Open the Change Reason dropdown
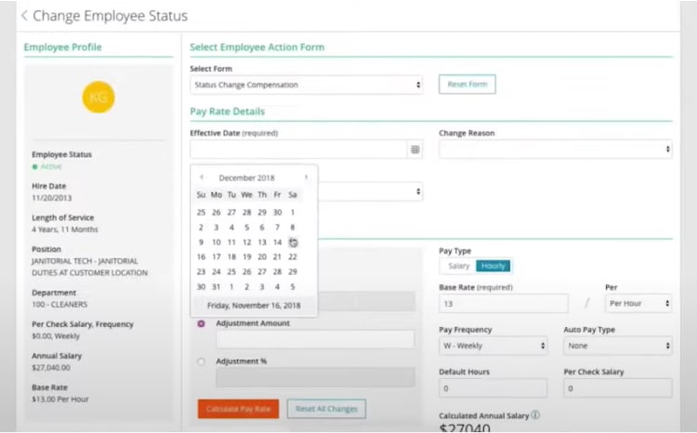This screenshot has height=433, width=697. coord(555,149)
